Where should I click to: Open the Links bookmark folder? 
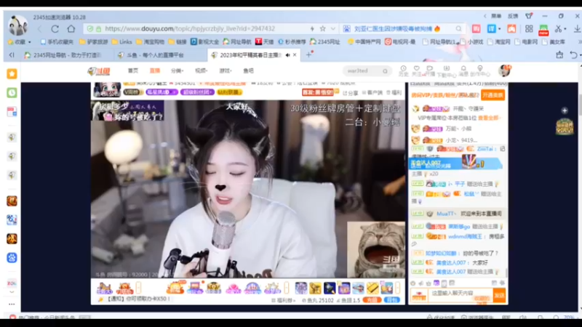tap(121, 42)
